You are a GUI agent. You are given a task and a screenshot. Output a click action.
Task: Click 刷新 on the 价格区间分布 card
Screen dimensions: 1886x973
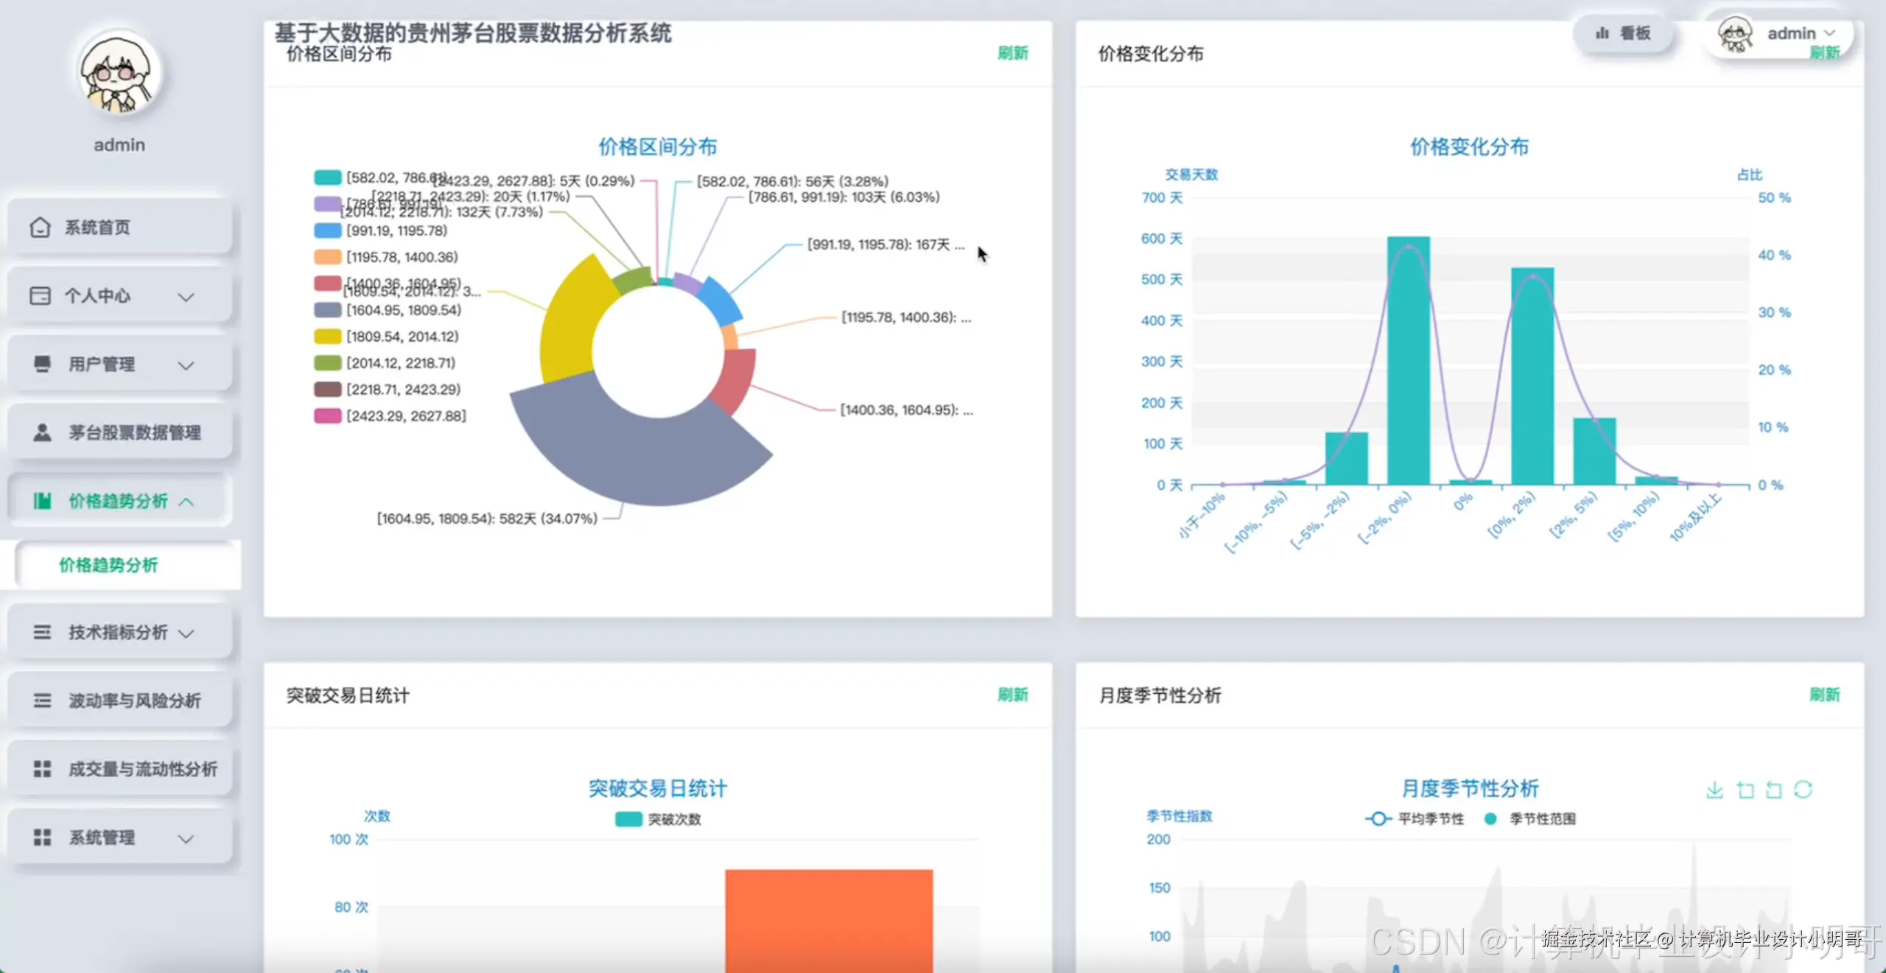(x=1012, y=53)
